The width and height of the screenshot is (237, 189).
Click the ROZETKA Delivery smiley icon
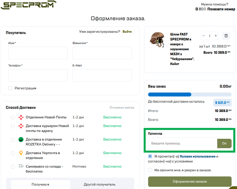21,139
